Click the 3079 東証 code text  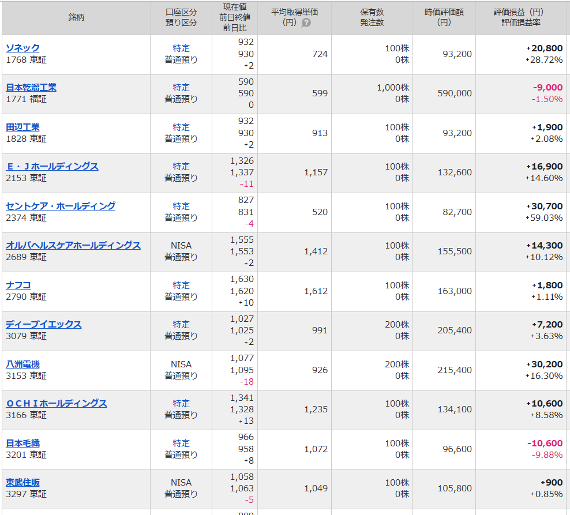[26, 336]
